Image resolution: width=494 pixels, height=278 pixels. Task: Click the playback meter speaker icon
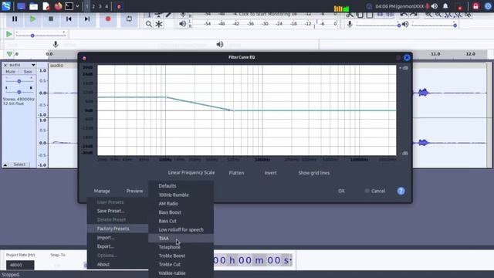(182, 24)
